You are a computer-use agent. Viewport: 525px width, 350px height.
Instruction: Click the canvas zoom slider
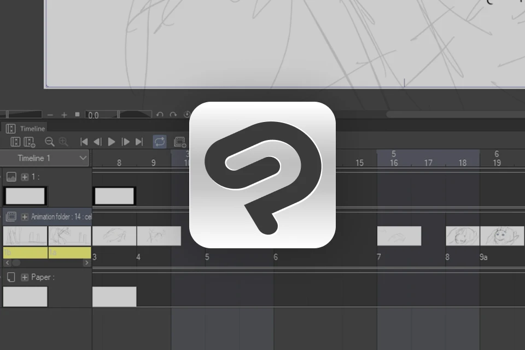(21, 114)
